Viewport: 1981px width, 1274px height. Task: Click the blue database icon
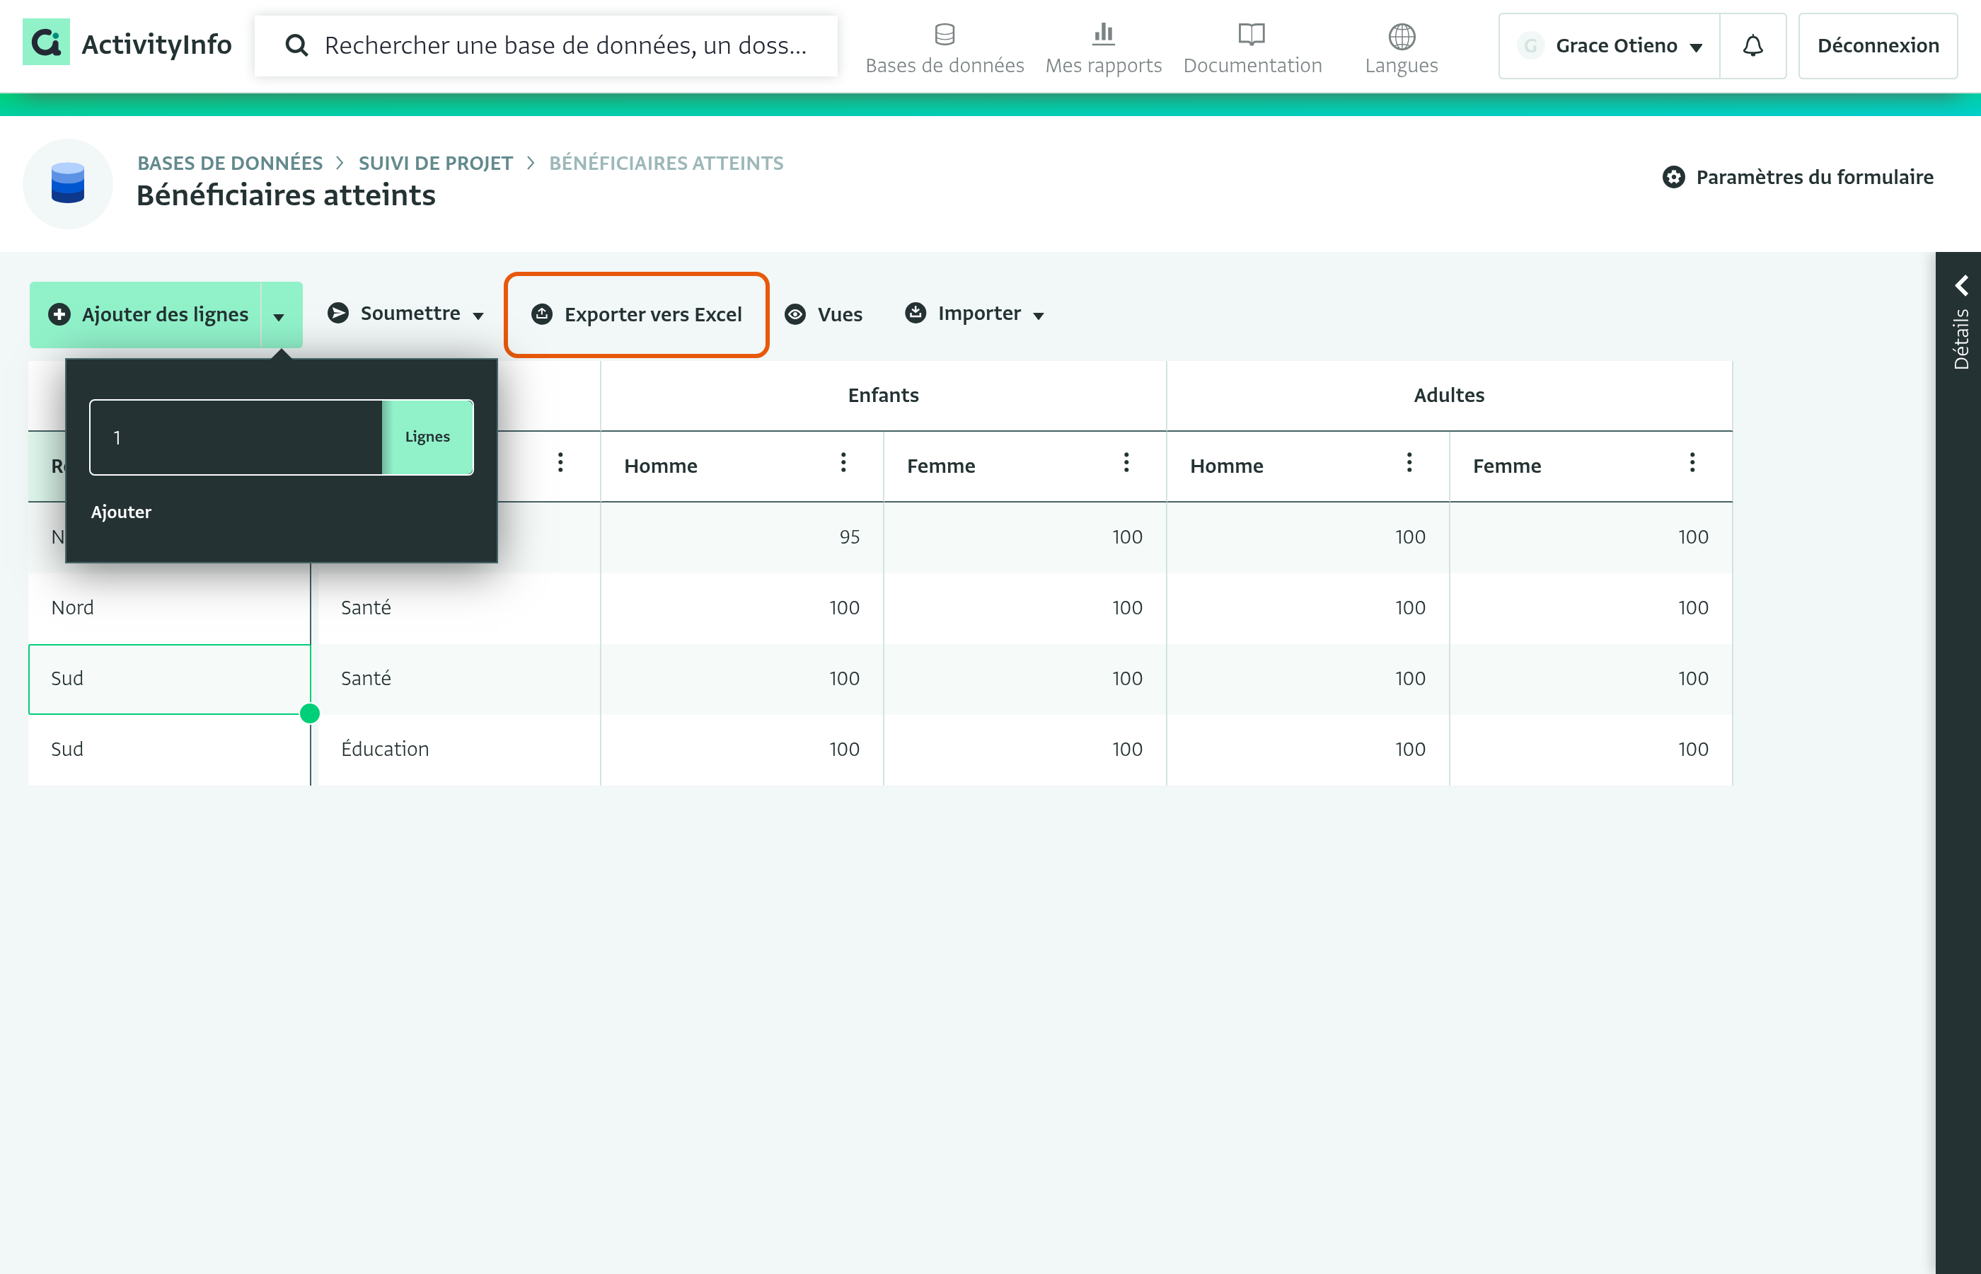(x=68, y=183)
